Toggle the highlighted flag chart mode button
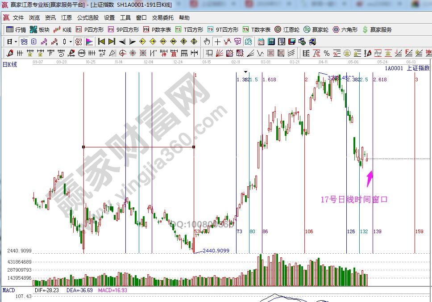This screenshot has width=432, height=302. point(89,42)
